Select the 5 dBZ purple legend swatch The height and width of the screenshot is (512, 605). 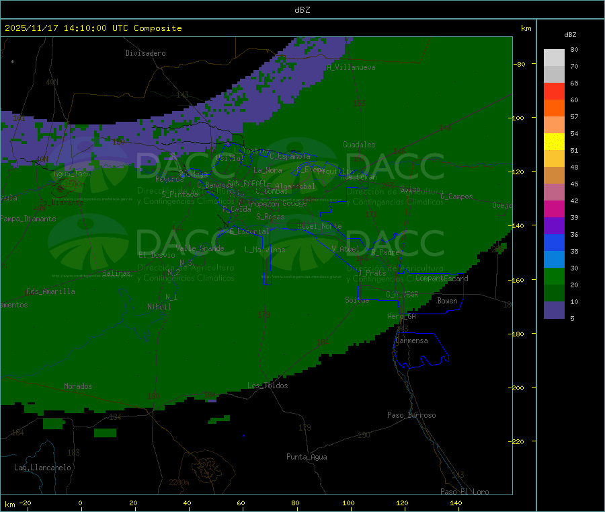[554, 309]
